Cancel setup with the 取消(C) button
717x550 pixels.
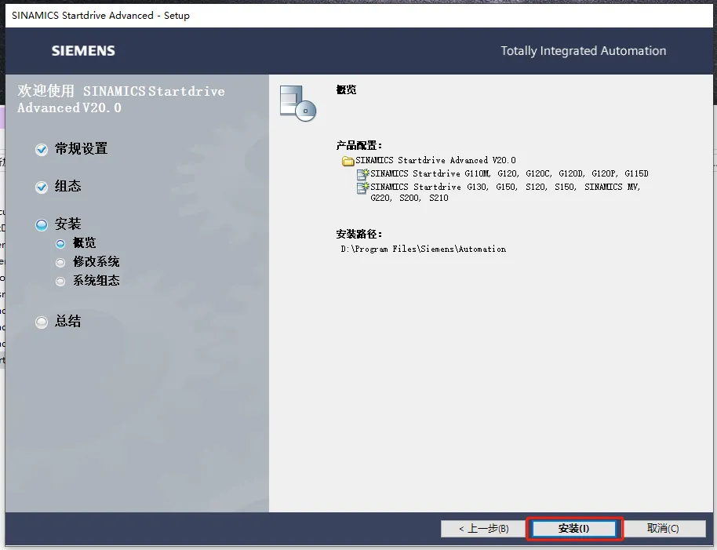tap(663, 529)
